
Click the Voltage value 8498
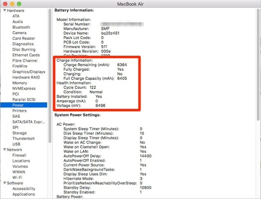pos(100,106)
